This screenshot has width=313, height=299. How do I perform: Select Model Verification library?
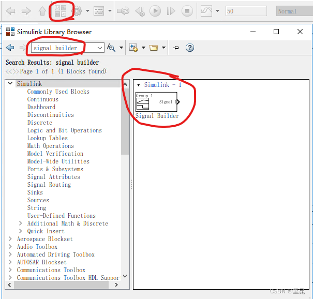click(55, 154)
